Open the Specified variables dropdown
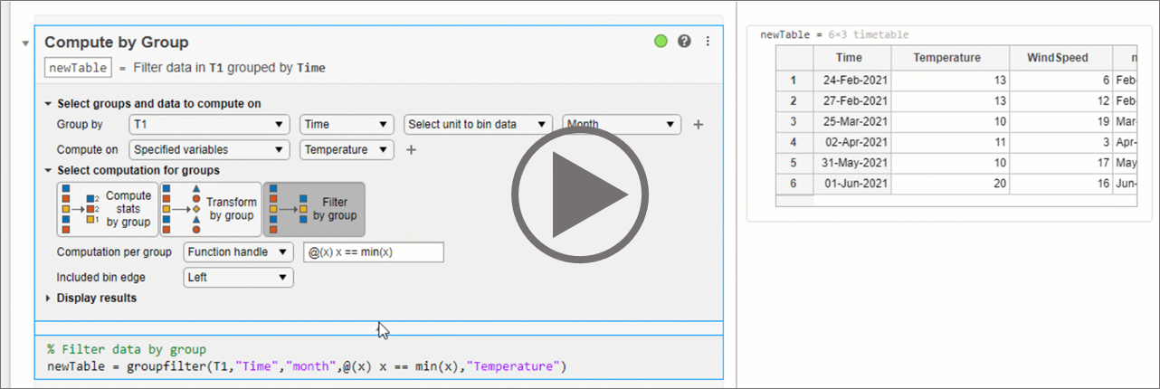Image resolution: width=1160 pixels, height=389 pixels. coord(209,150)
